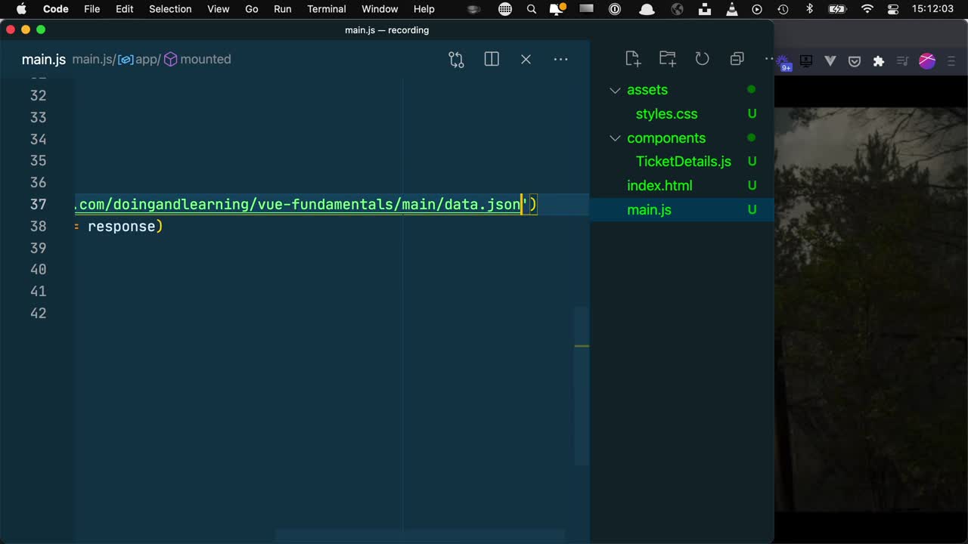This screenshot has width=968, height=544.
Task: Collapse all folders in Explorer
Action: click(x=737, y=59)
